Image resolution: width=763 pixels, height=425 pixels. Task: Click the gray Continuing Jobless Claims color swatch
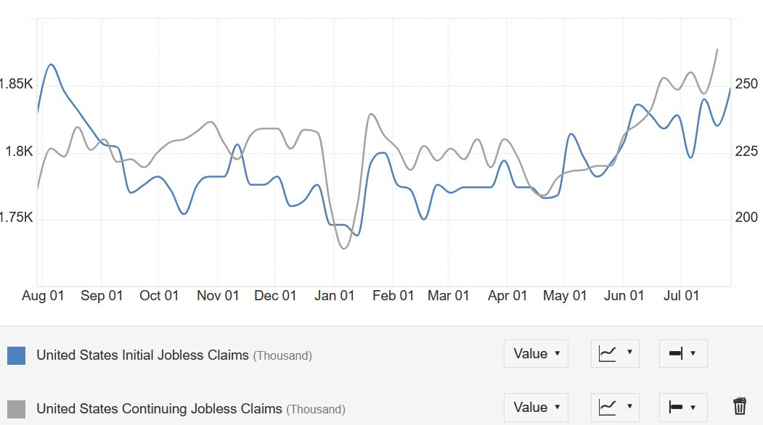tap(16, 409)
